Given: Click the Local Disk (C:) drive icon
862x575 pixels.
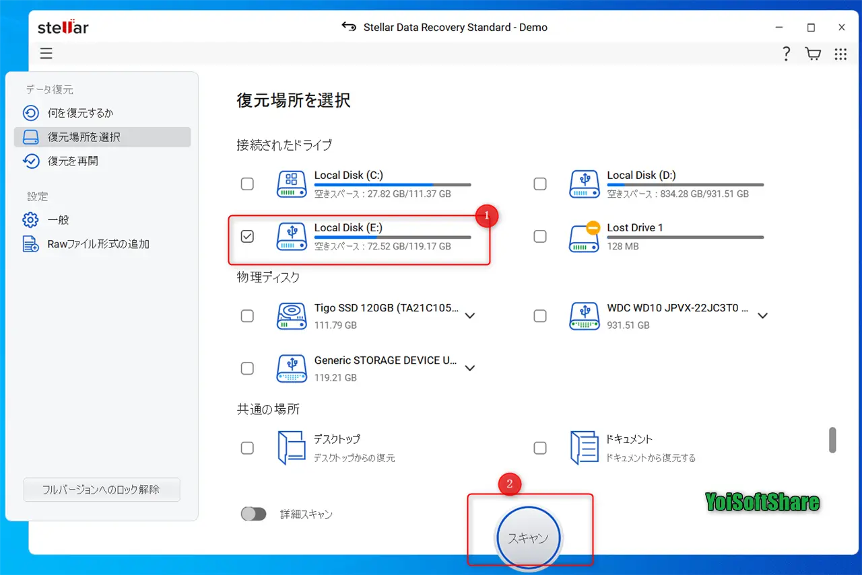Looking at the screenshot, I should coord(292,184).
